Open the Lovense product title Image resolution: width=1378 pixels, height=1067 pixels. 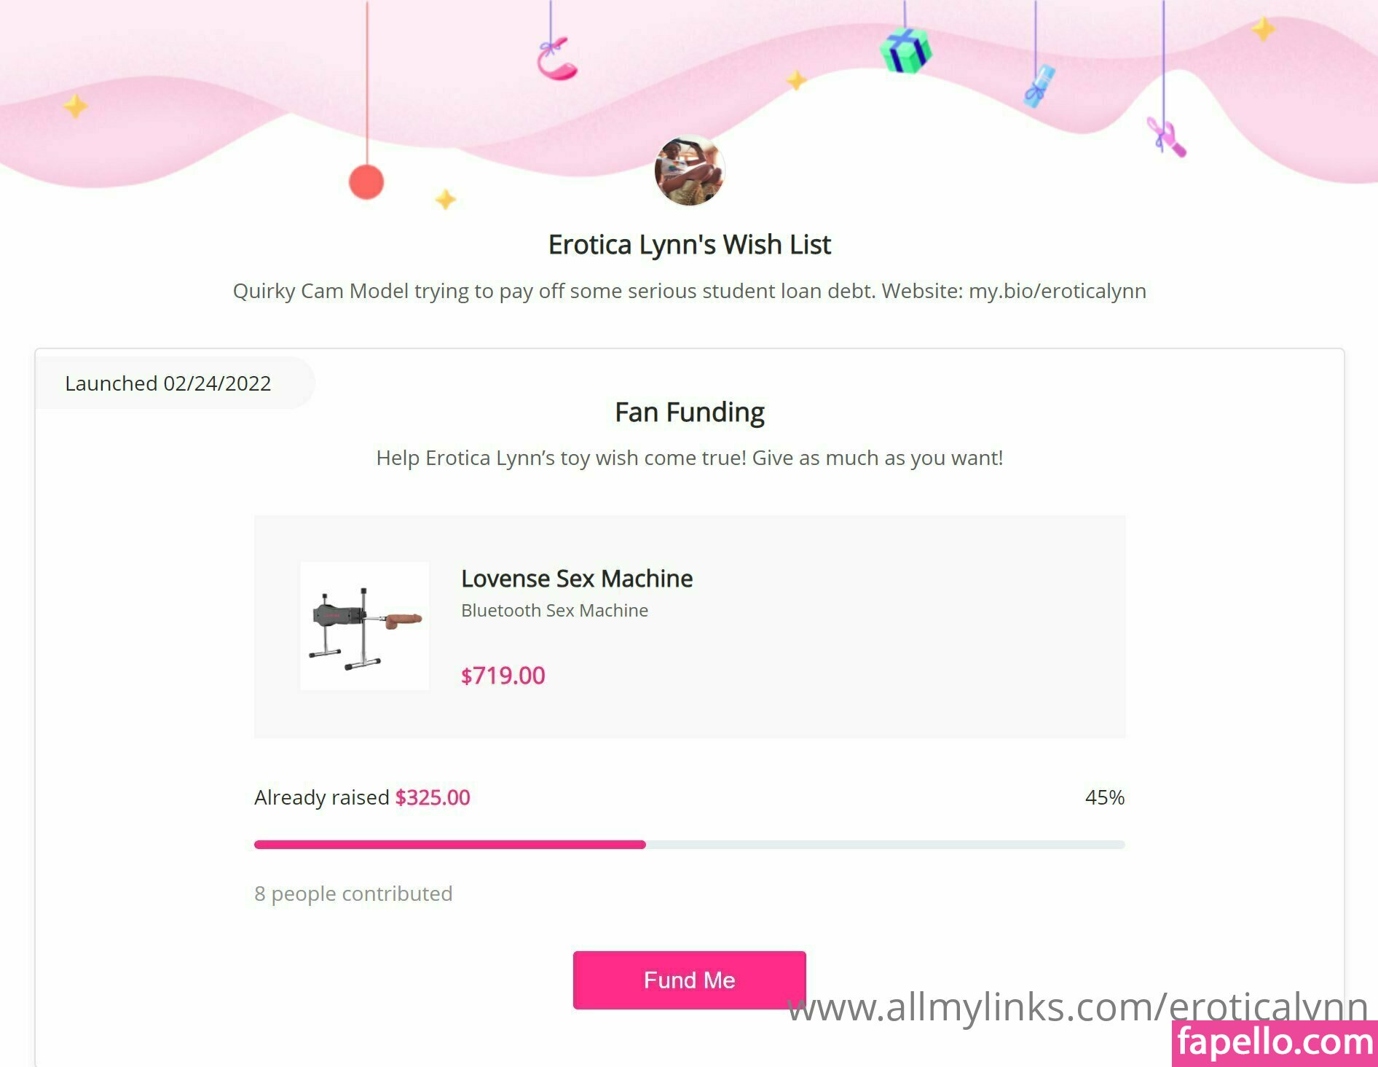click(x=577, y=579)
